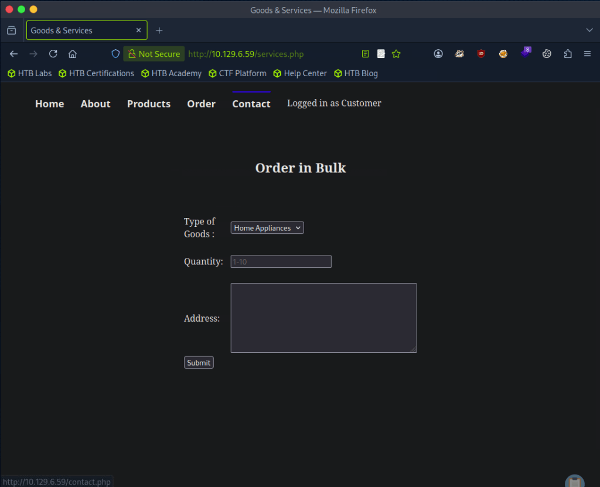Toggle reader view in the address bar

coord(366,54)
